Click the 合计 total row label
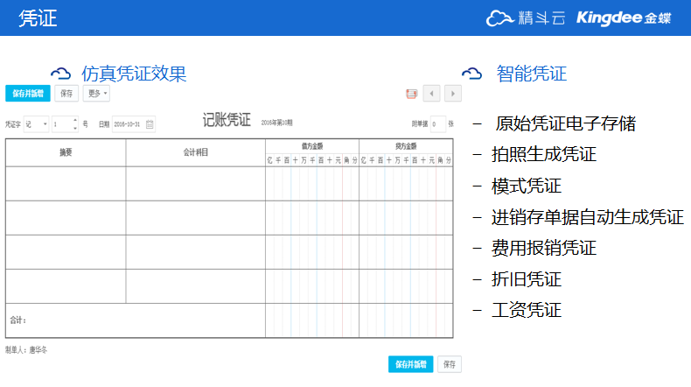691x387 pixels. click(18, 320)
